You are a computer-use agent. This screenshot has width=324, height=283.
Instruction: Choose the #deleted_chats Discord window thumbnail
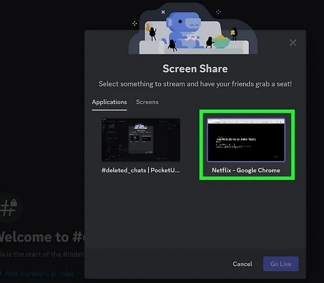click(141, 139)
